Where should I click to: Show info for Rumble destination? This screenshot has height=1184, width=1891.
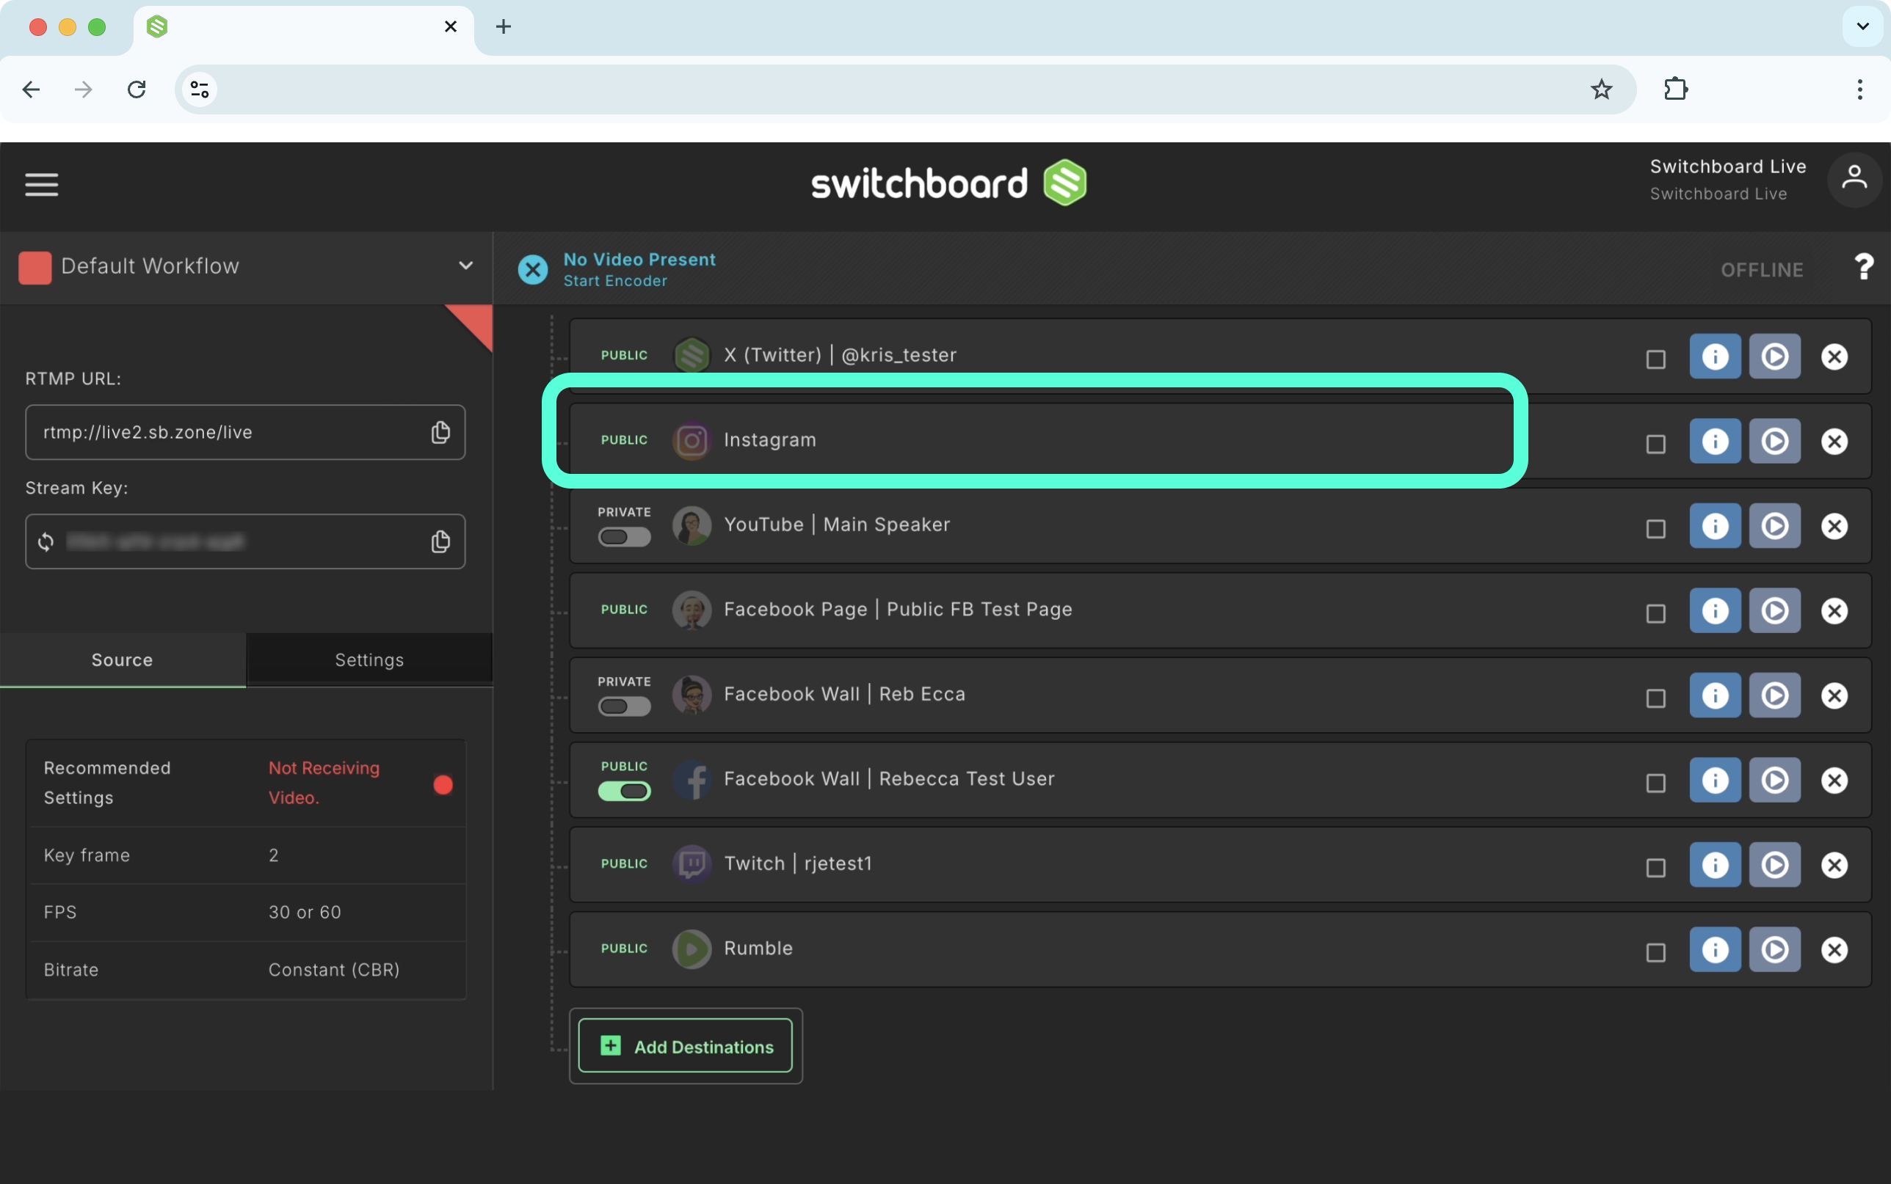click(1715, 949)
